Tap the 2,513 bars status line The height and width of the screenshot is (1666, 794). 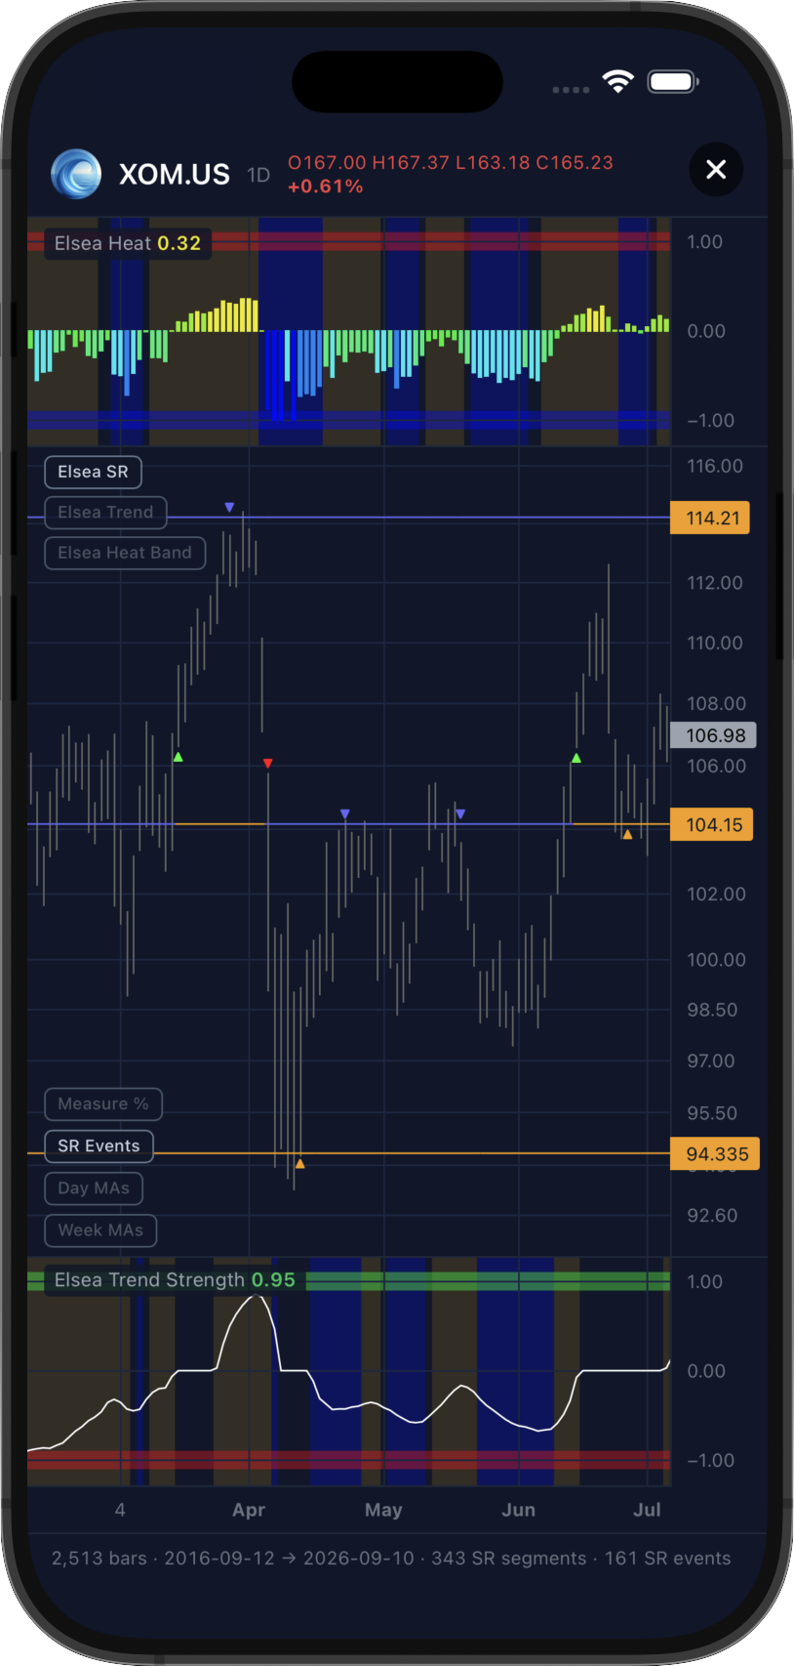[391, 1559]
